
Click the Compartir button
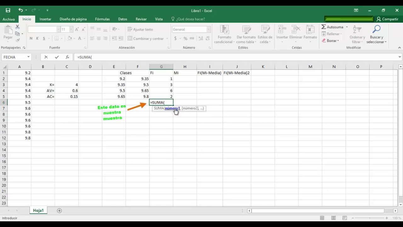(x=388, y=19)
